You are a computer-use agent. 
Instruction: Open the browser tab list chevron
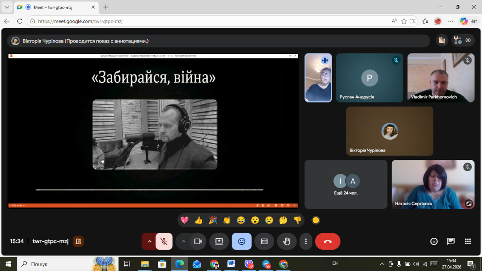7,7
